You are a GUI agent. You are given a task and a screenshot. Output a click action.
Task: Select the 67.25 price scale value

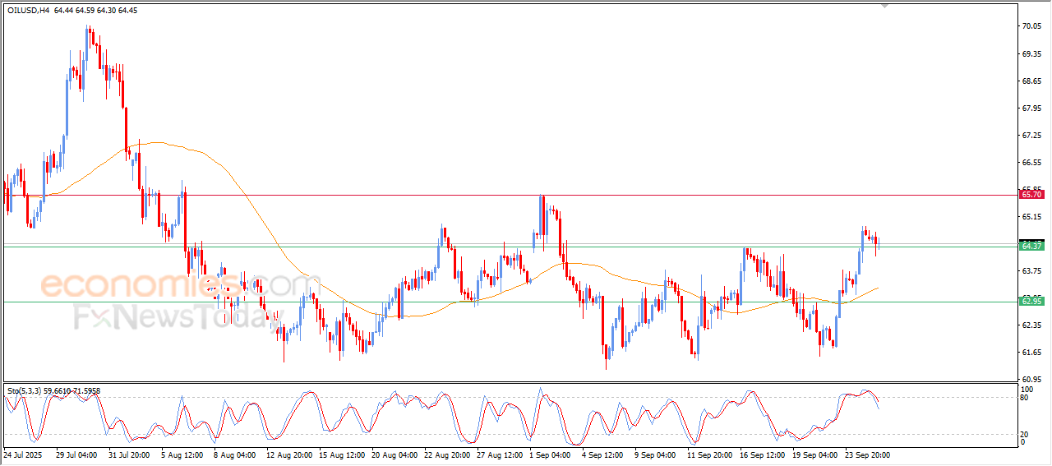point(1031,135)
